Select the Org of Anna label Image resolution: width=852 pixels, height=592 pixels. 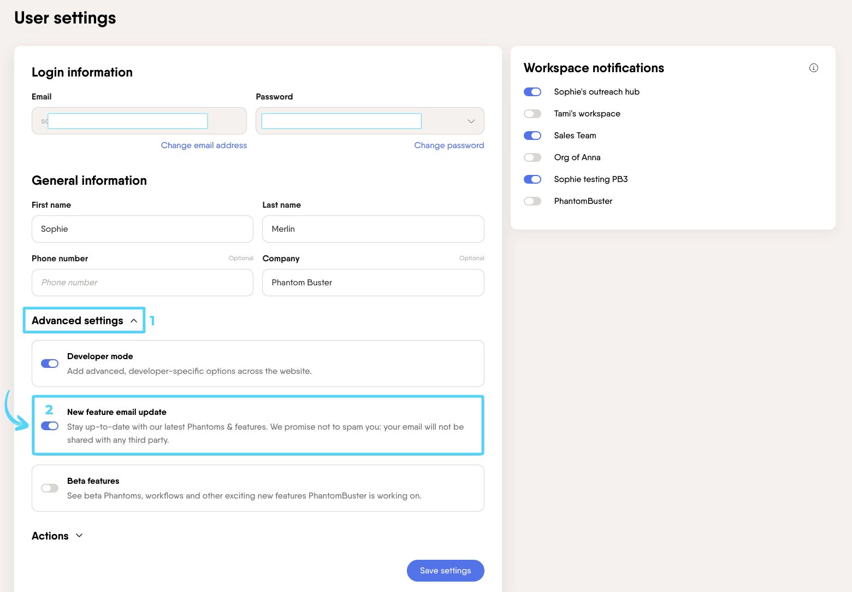point(577,157)
